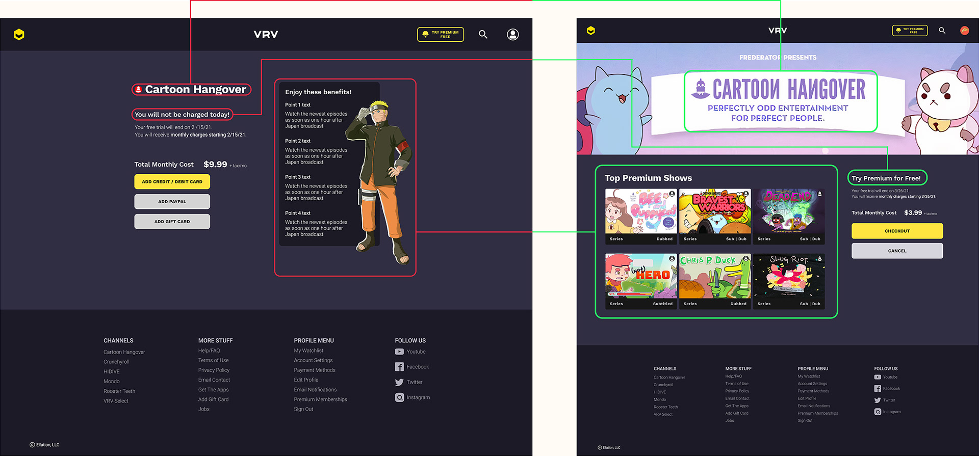The image size is (979, 456).
Task: Click Edit Profile in left footer
Action: pos(306,380)
